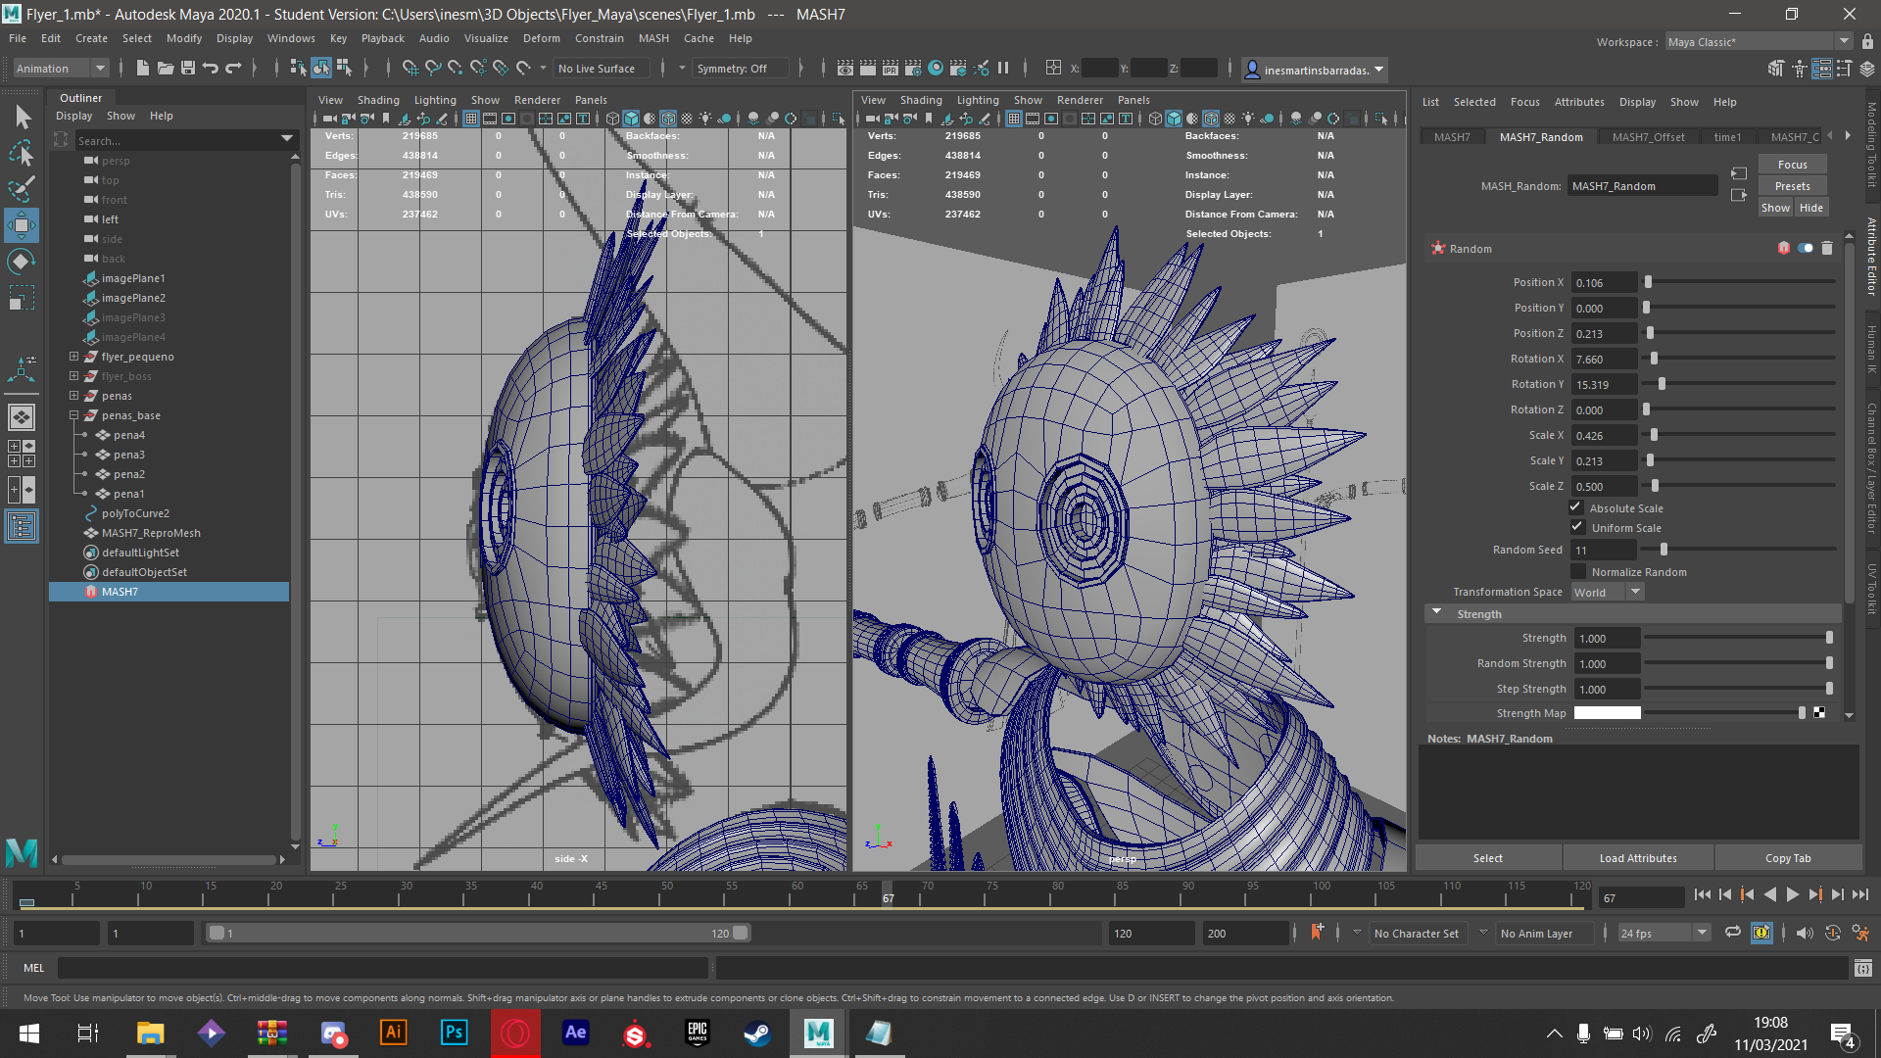Click the Windows Start button
1881x1058 pixels.
click(x=29, y=1033)
